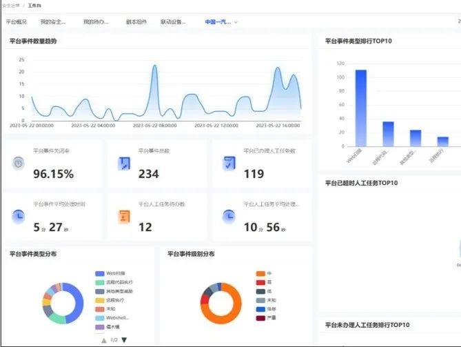Click the blue checklist icon beside 119
The image size is (461, 347).
pyautogui.click(x=229, y=163)
